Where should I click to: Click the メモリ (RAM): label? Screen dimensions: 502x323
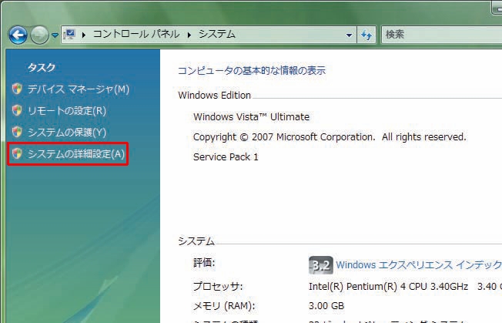coord(224,306)
